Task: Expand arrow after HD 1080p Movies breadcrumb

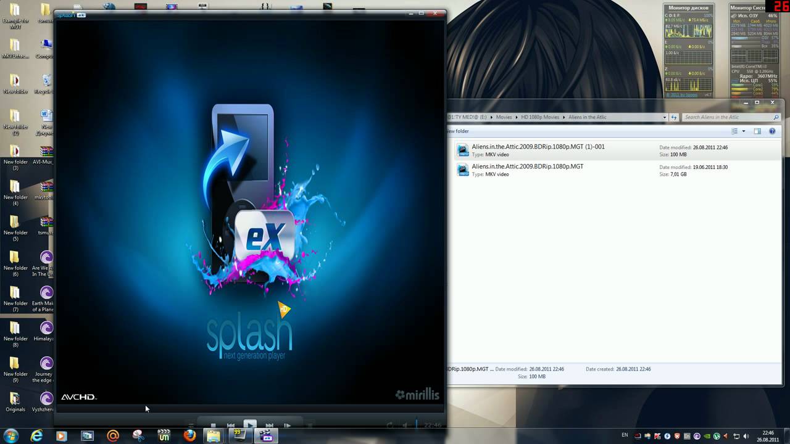Action: tap(563, 117)
